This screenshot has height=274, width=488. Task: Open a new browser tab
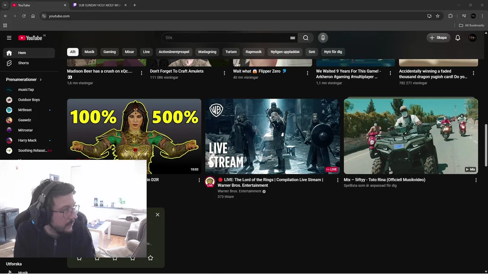pyautogui.click(x=135, y=5)
